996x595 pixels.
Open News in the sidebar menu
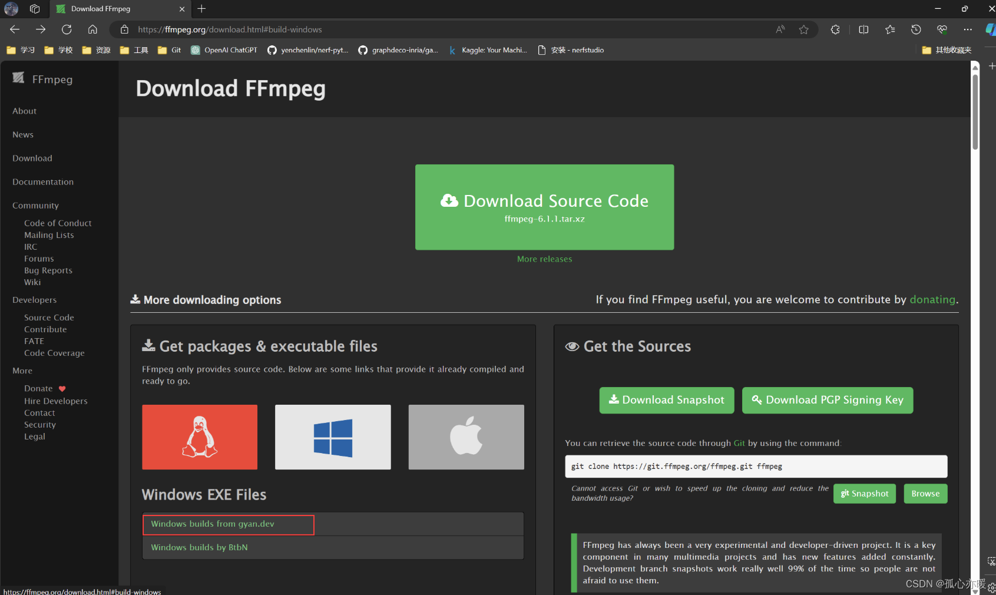(x=23, y=134)
